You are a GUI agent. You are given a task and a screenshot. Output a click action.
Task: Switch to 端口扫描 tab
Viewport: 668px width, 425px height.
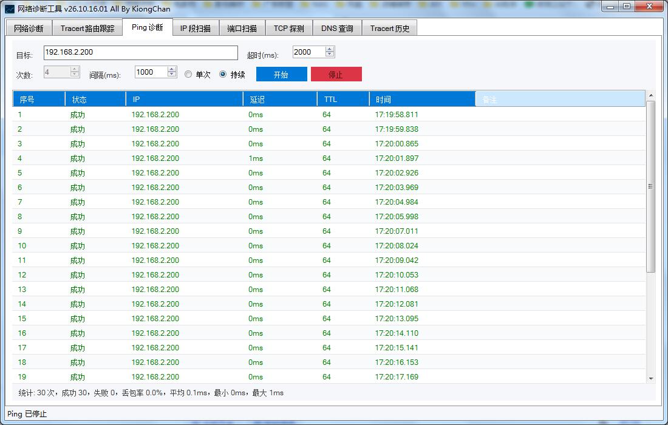[x=242, y=29]
